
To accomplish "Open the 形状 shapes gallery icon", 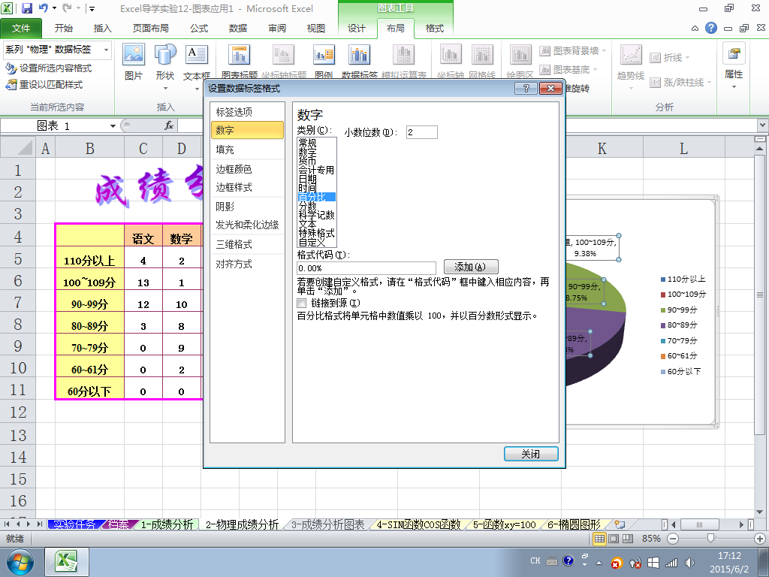I will coord(165,54).
